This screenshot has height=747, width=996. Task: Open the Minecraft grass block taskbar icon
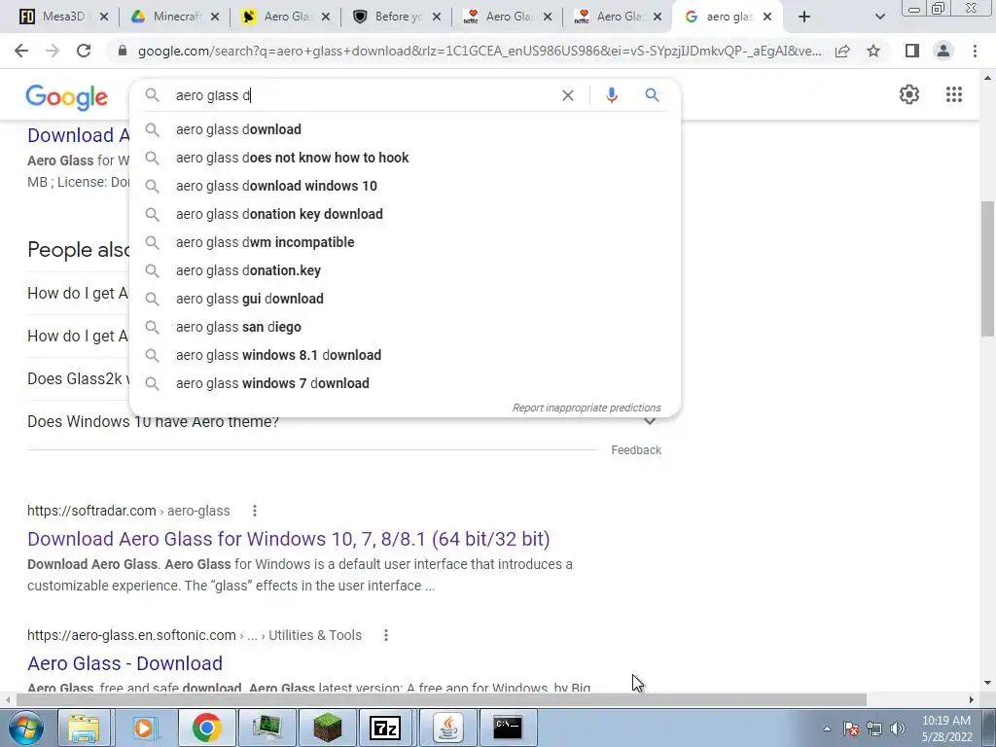[x=328, y=728]
